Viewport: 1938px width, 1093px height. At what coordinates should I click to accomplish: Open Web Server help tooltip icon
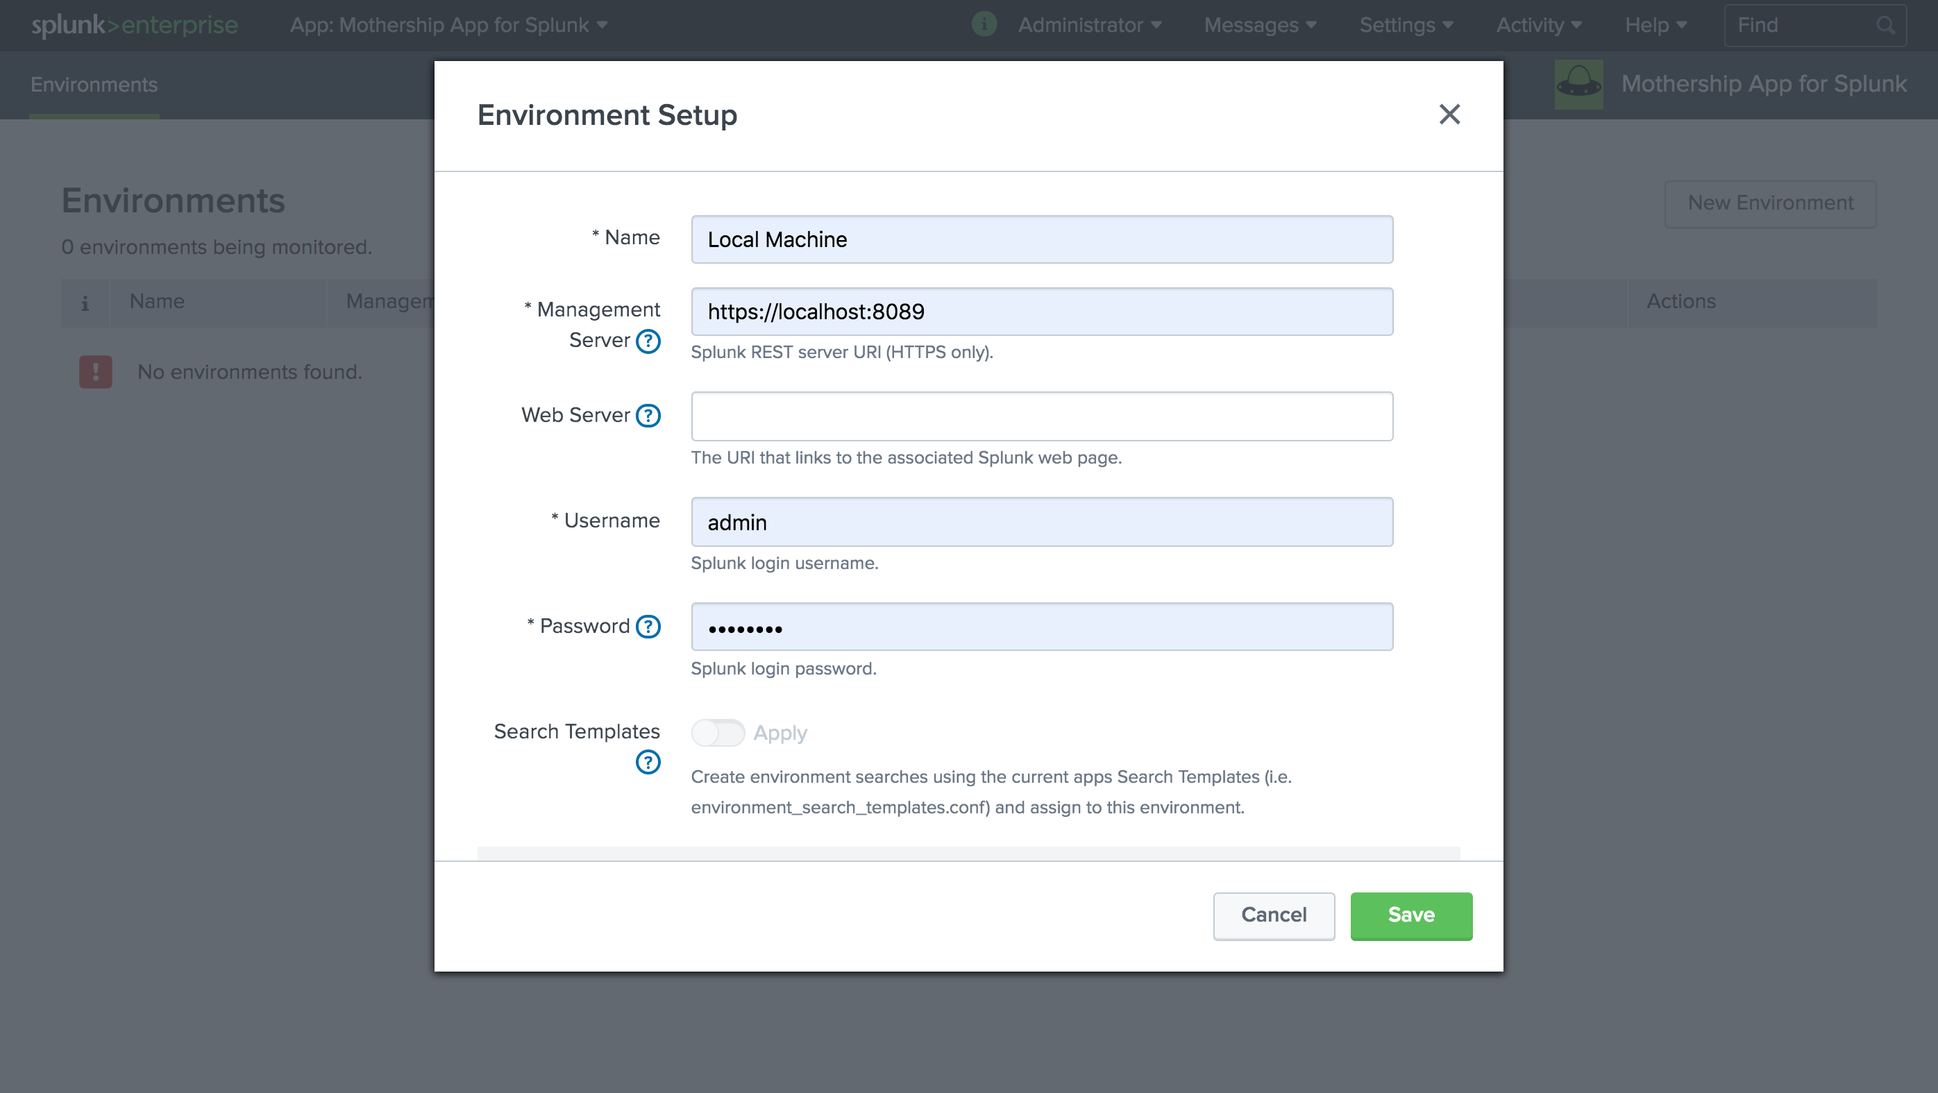(x=648, y=415)
